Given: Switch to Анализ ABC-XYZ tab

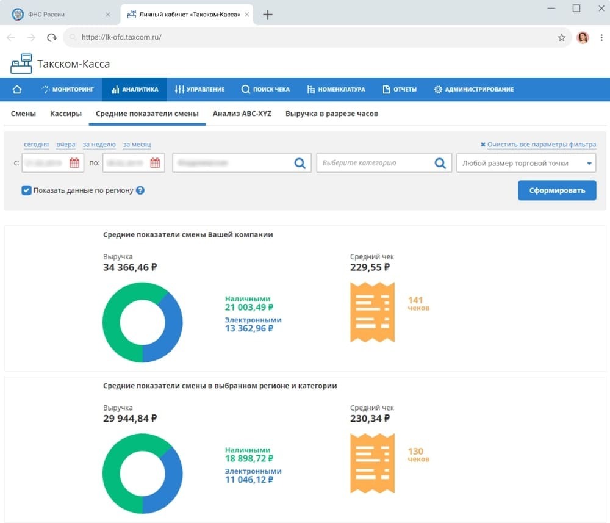Looking at the screenshot, I should pos(242,114).
